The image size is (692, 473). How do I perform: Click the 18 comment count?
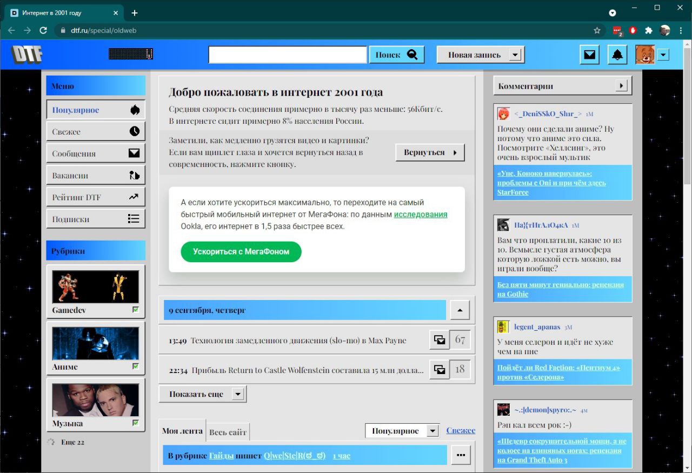(x=460, y=370)
